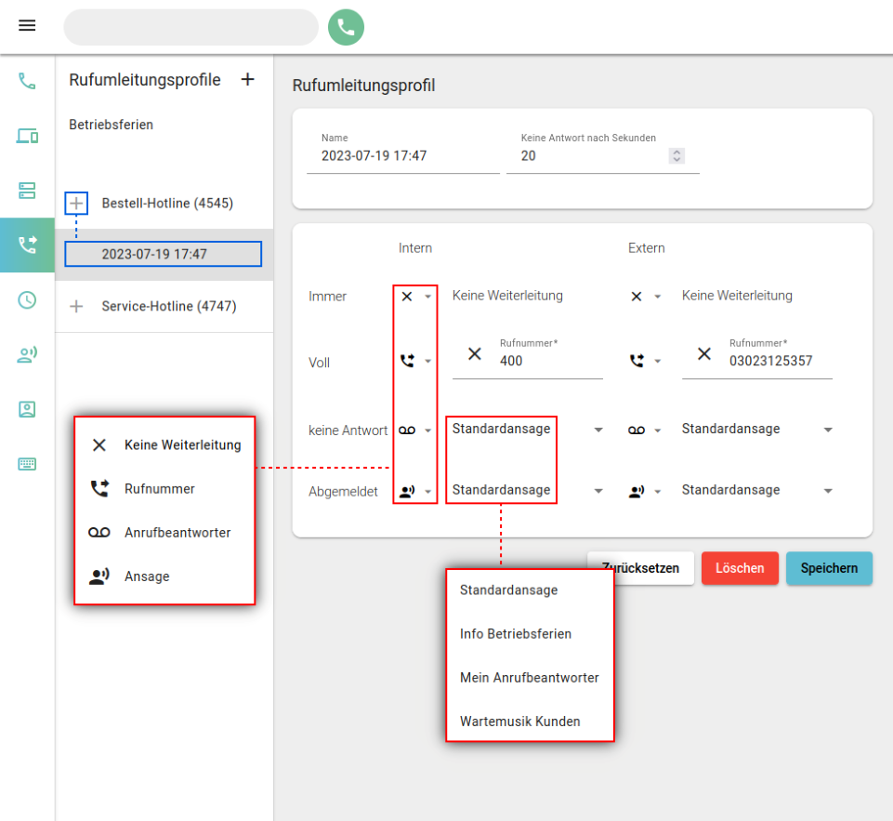Open the external Immer forwarding type dropdown
Viewport: 893px width, 821px height.
coord(645,297)
